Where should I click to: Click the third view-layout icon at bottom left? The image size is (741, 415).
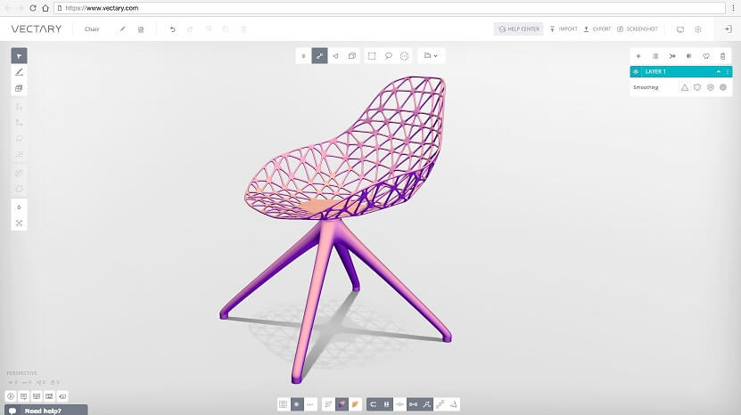pos(37,396)
